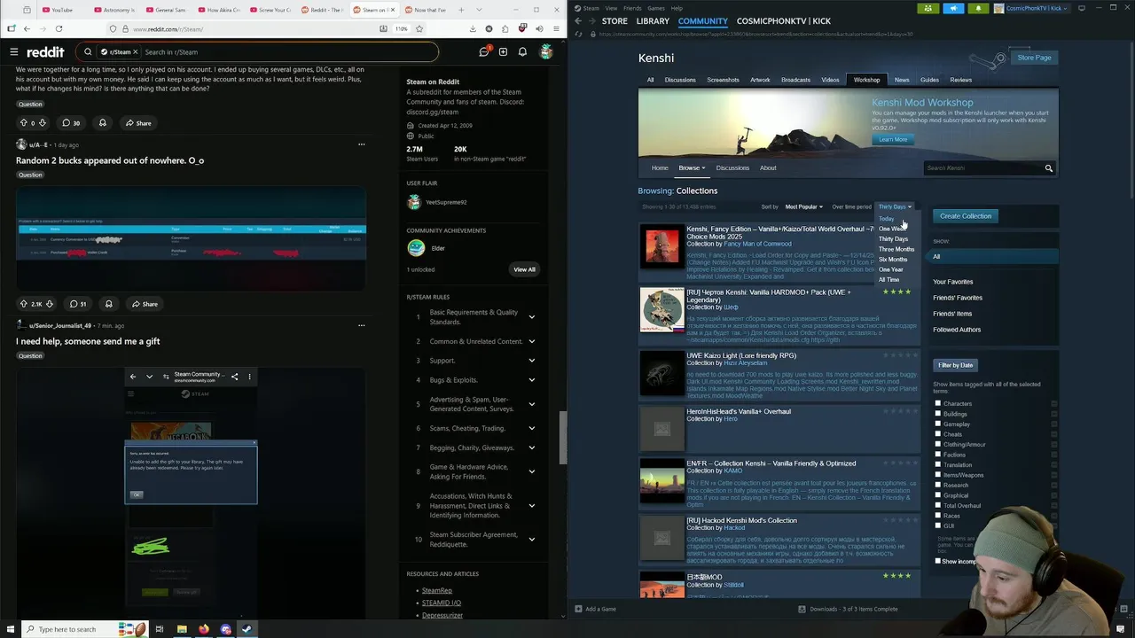Expand rule 2 Common & Unrelated Content
1135x638 pixels.
(x=532, y=341)
